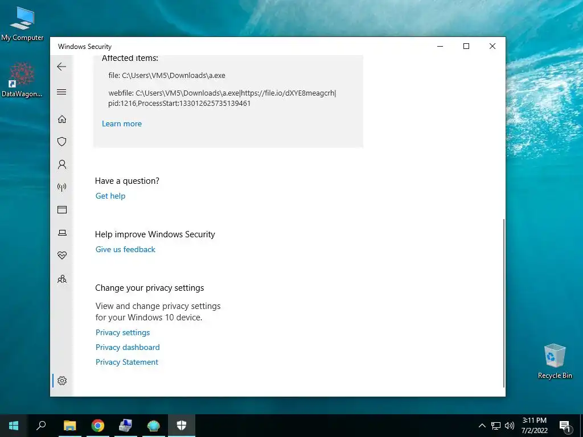583x437 pixels.
Task: Minimize the Windows Security window
Action: click(x=440, y=46)
